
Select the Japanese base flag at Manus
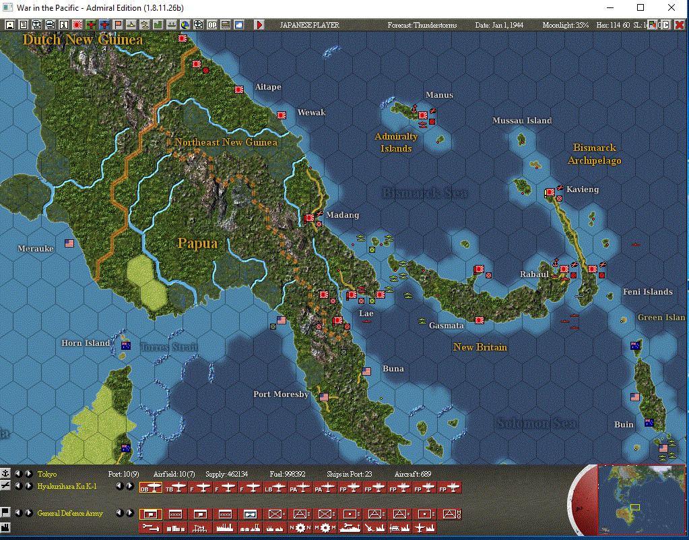click(x=423, y=115)
